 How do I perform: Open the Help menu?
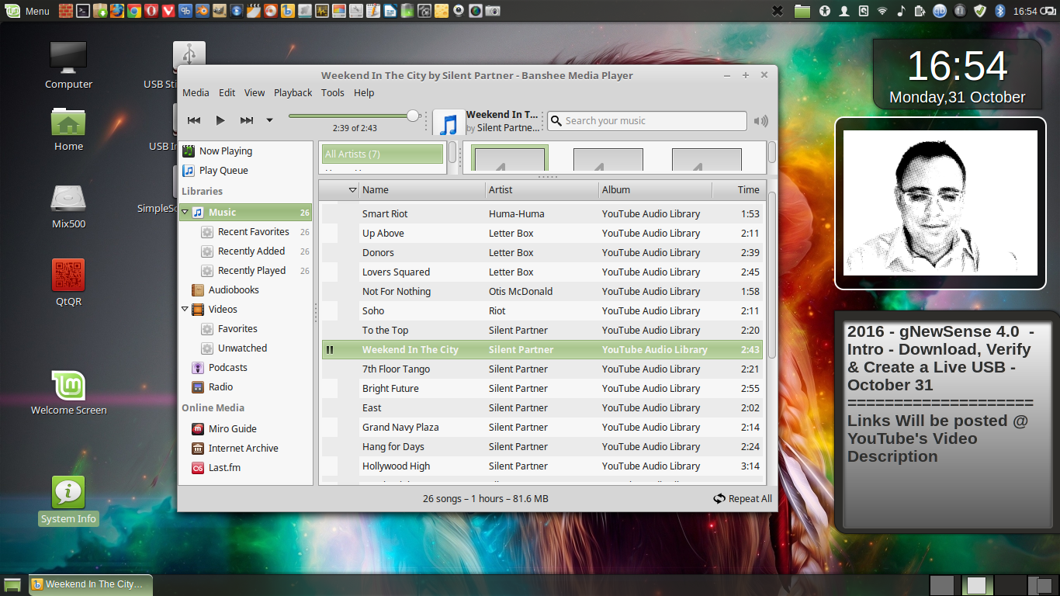[364, 92]
